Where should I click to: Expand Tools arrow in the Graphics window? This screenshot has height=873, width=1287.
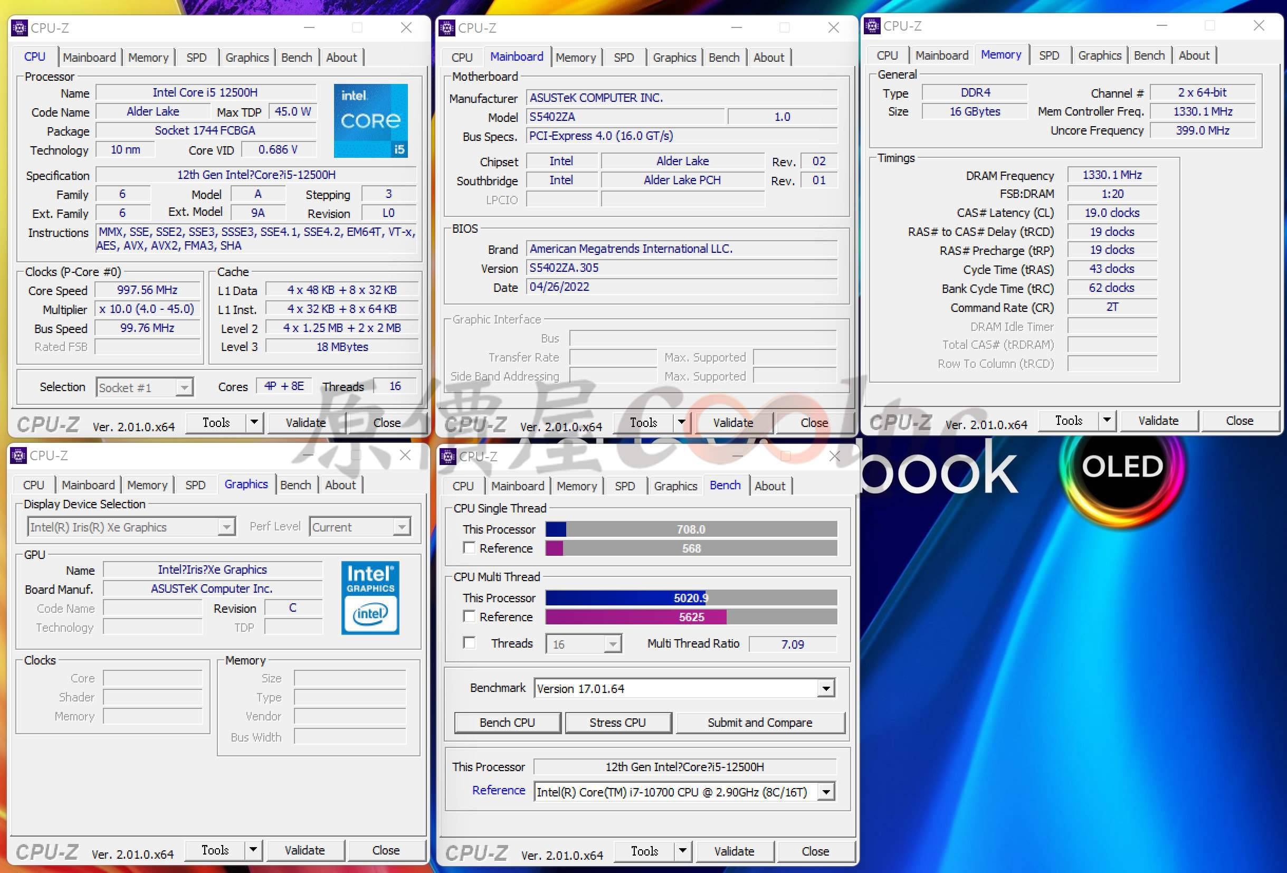coord(253,850)
